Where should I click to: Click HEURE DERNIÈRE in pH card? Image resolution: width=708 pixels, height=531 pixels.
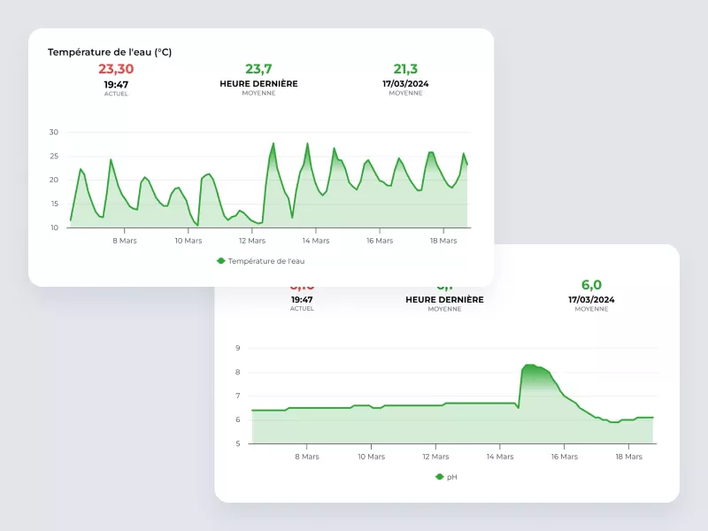[445, 299]
